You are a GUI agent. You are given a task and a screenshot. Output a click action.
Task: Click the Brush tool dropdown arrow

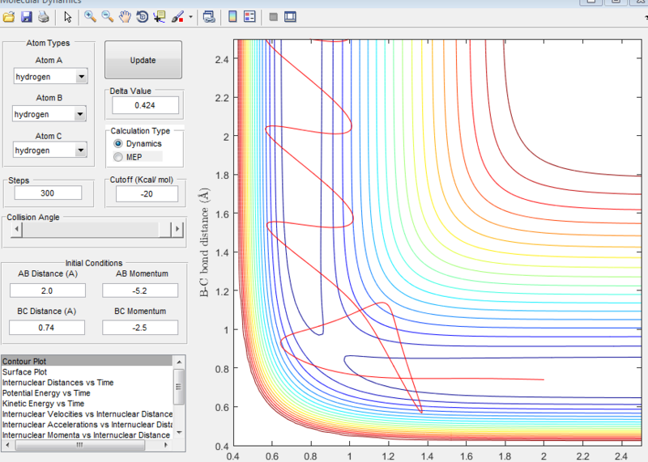190,16
